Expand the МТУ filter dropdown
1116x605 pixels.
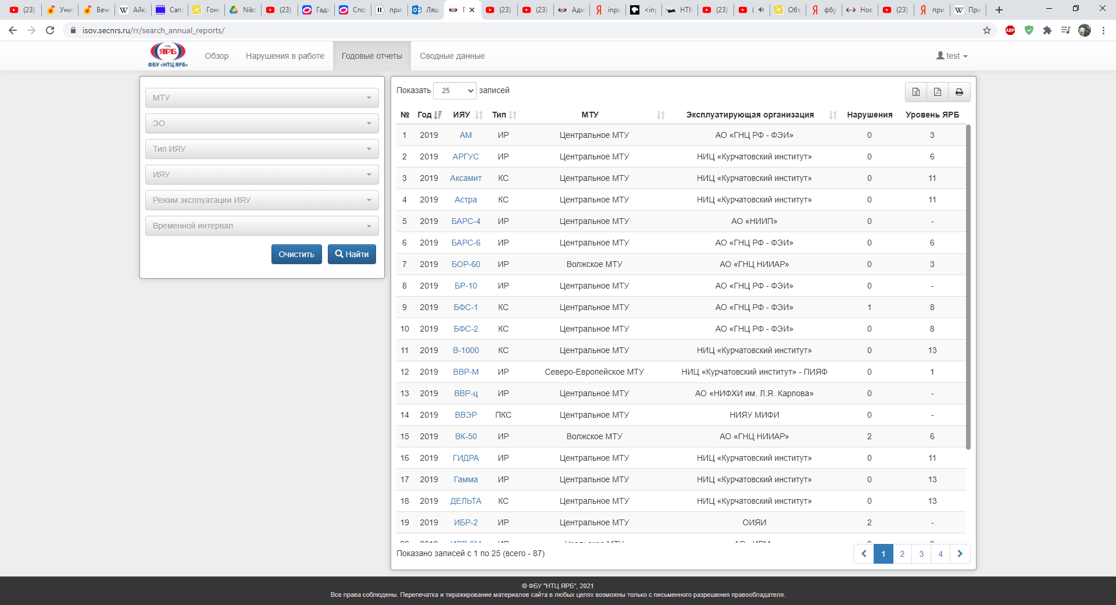point(262,98)
